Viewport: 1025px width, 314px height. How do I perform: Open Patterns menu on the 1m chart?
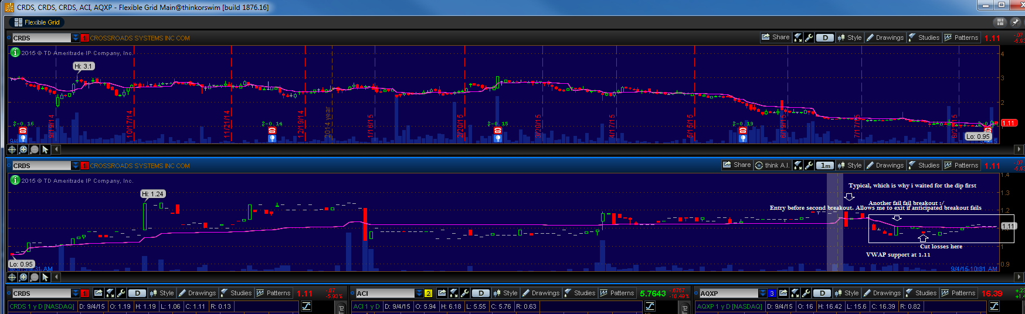pos(960,165)
